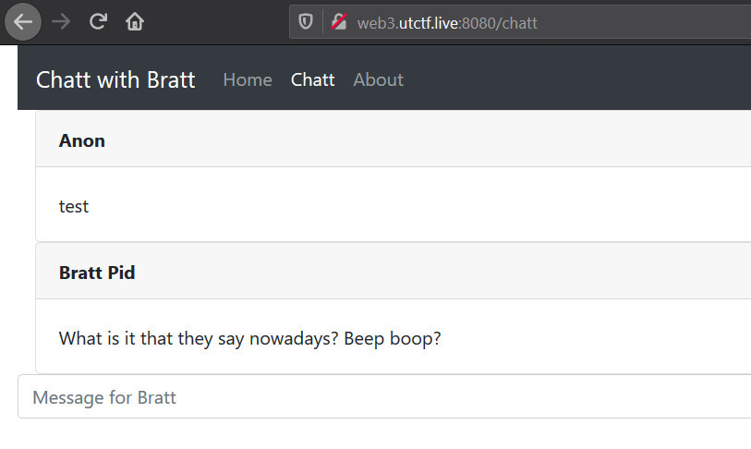
Task: Open the About page link
Action: (378, 79)
